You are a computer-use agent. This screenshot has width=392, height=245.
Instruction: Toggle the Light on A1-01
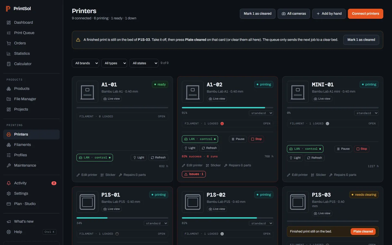click(139, 158)
